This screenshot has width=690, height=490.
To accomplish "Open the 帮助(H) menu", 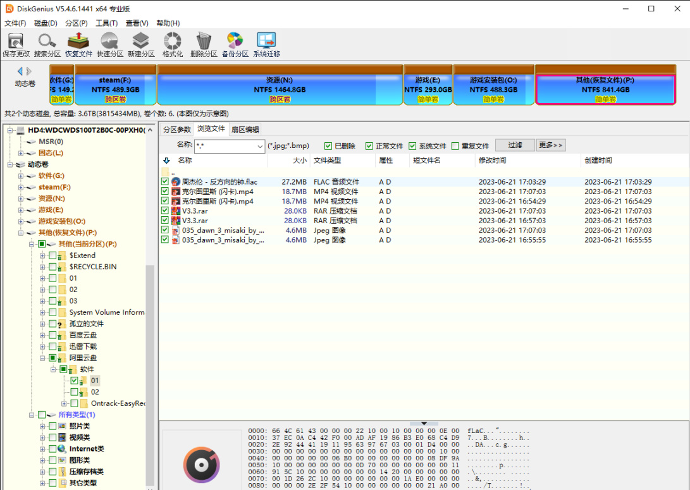I will pos(168,23).
